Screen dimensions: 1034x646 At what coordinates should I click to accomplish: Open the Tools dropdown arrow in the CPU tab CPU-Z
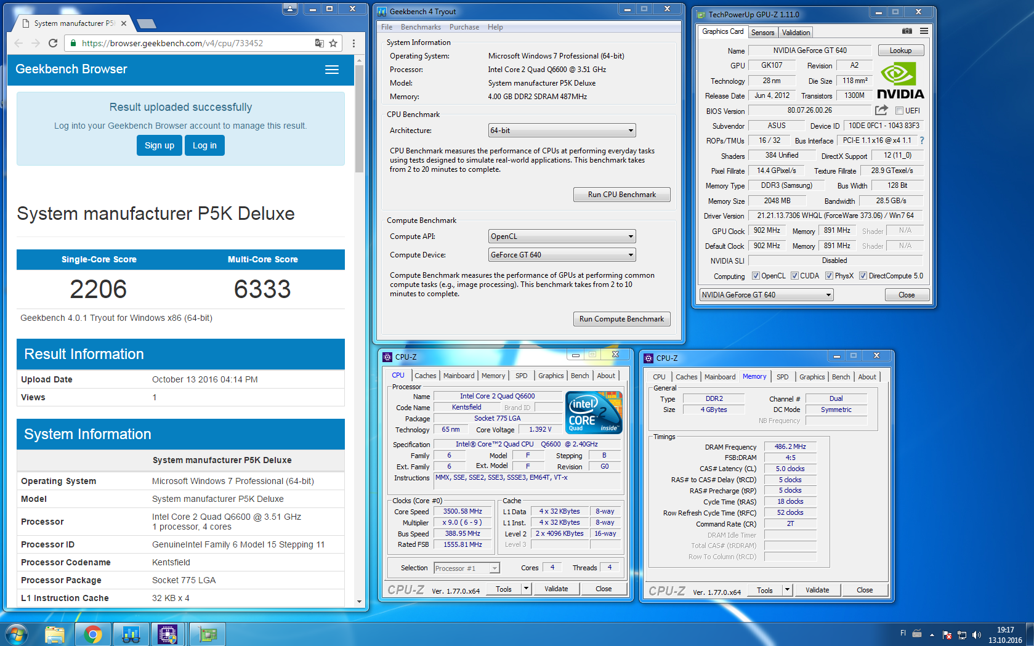(x=526, y=589)
